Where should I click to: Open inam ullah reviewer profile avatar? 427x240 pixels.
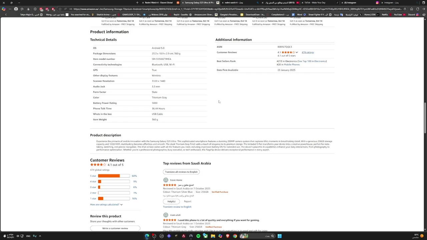165,215
